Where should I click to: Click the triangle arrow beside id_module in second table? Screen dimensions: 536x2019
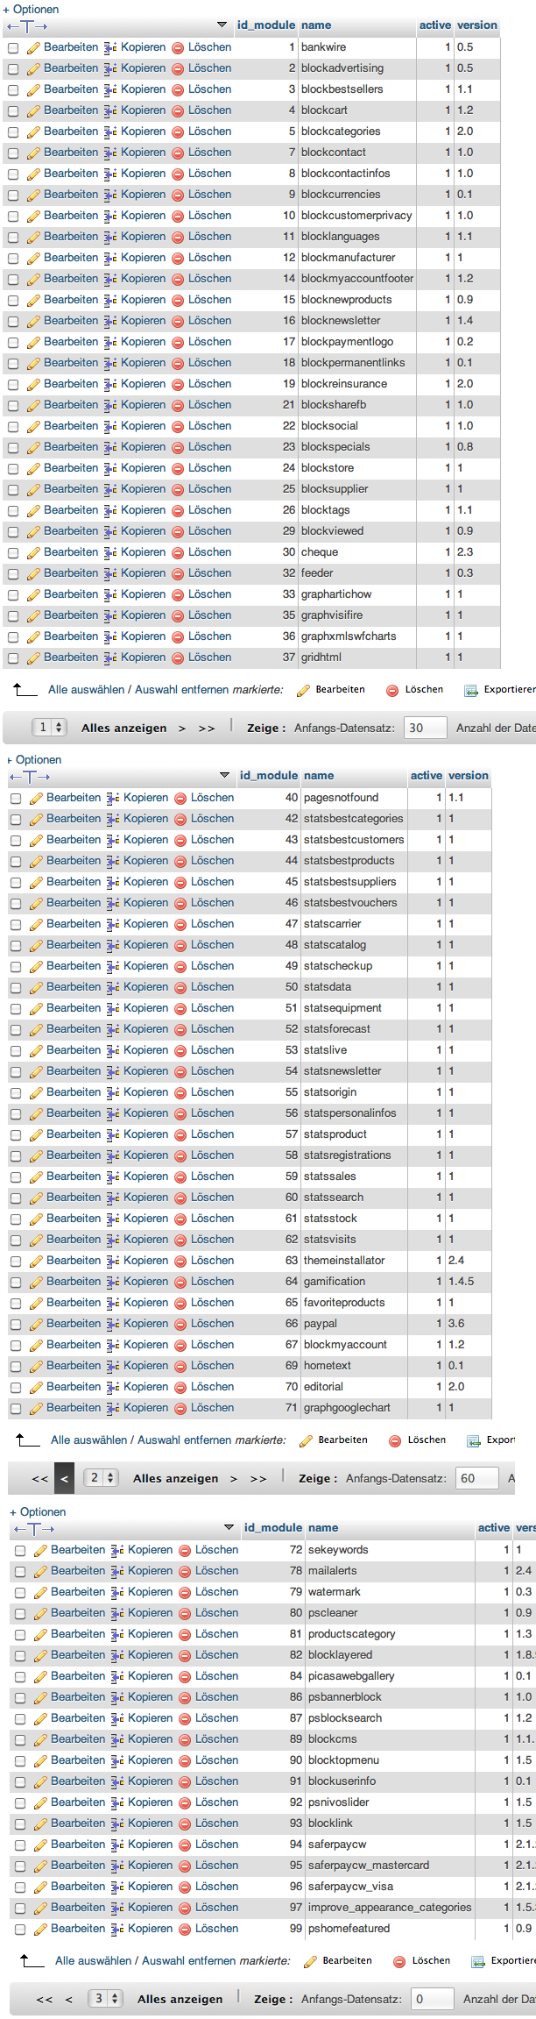224,776
